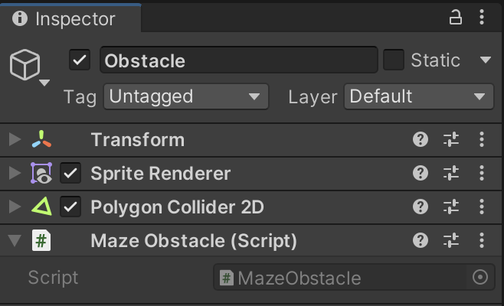Enable the Static checkbox
The height and width of the screenshot is (306, 504).
394,60
